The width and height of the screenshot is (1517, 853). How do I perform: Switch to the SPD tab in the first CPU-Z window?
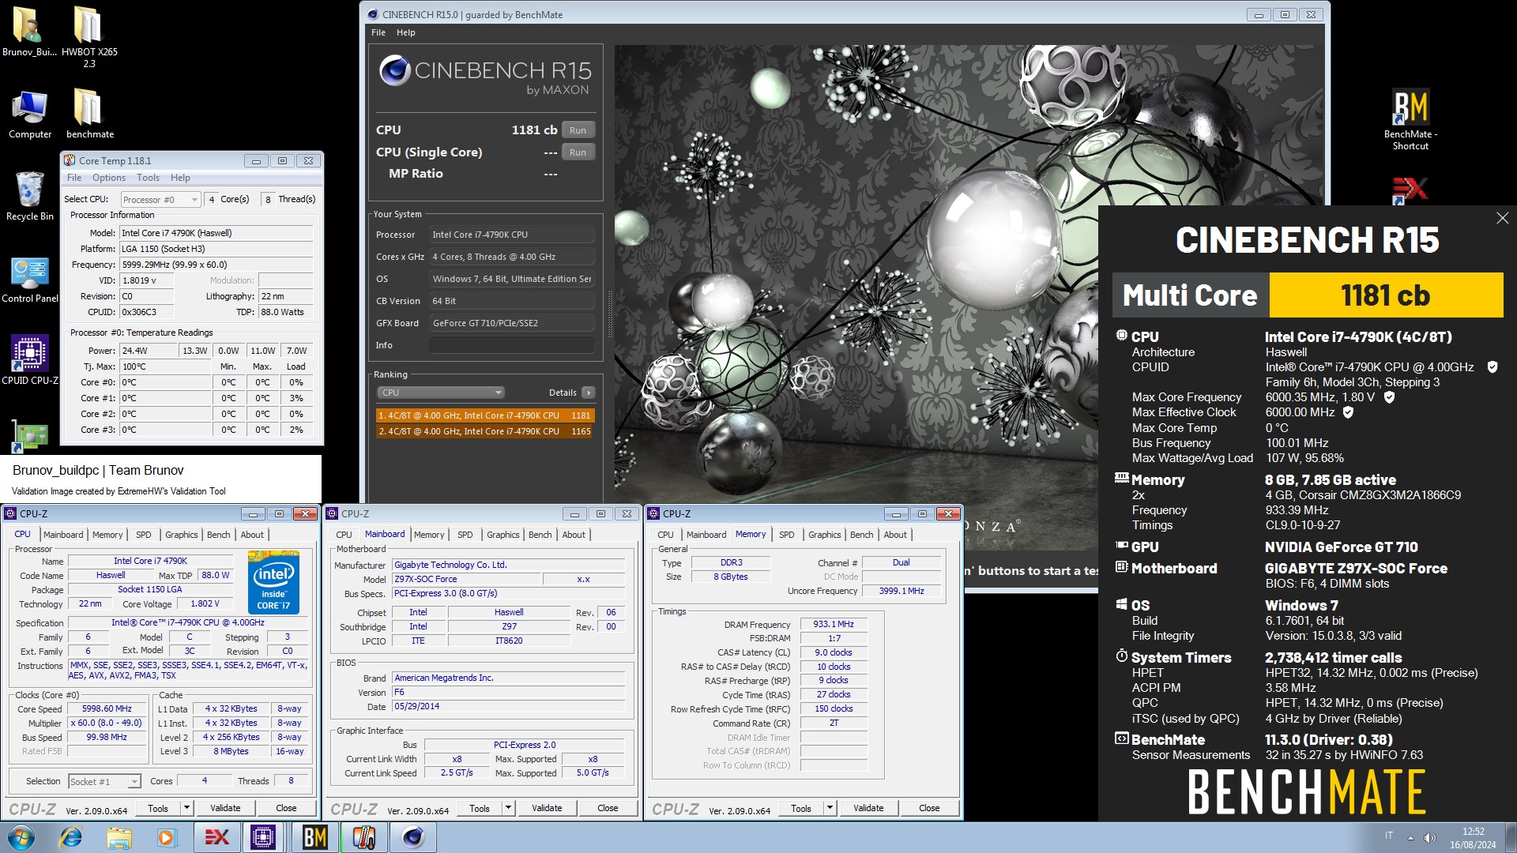tap(143, 535)
